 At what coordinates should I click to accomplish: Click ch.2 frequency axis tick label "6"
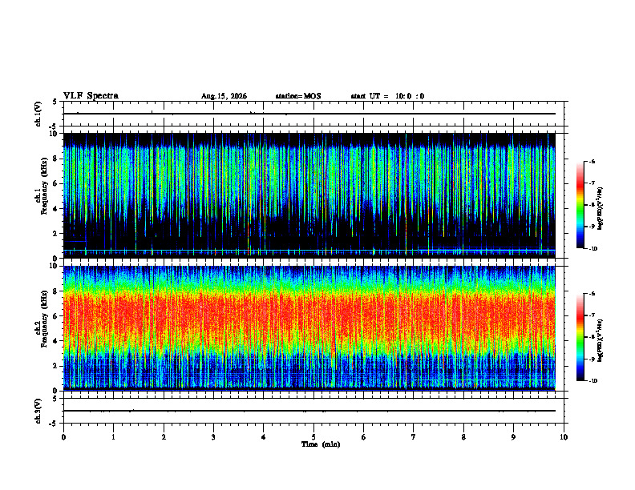[x=56, y=316]
